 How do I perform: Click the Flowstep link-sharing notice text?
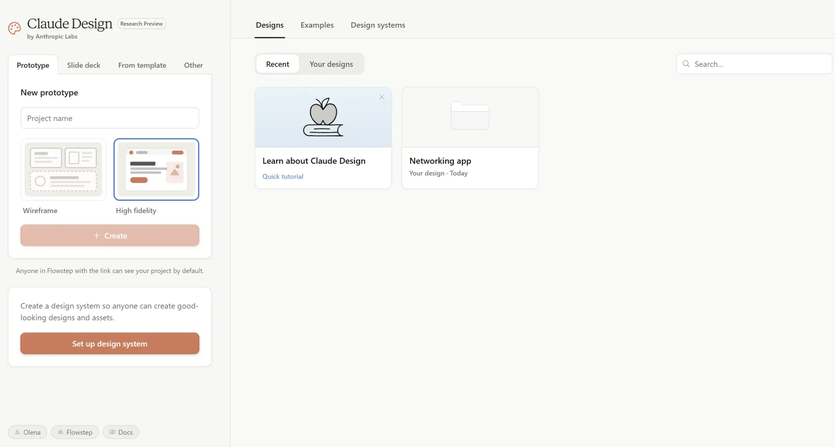[110, 271]
